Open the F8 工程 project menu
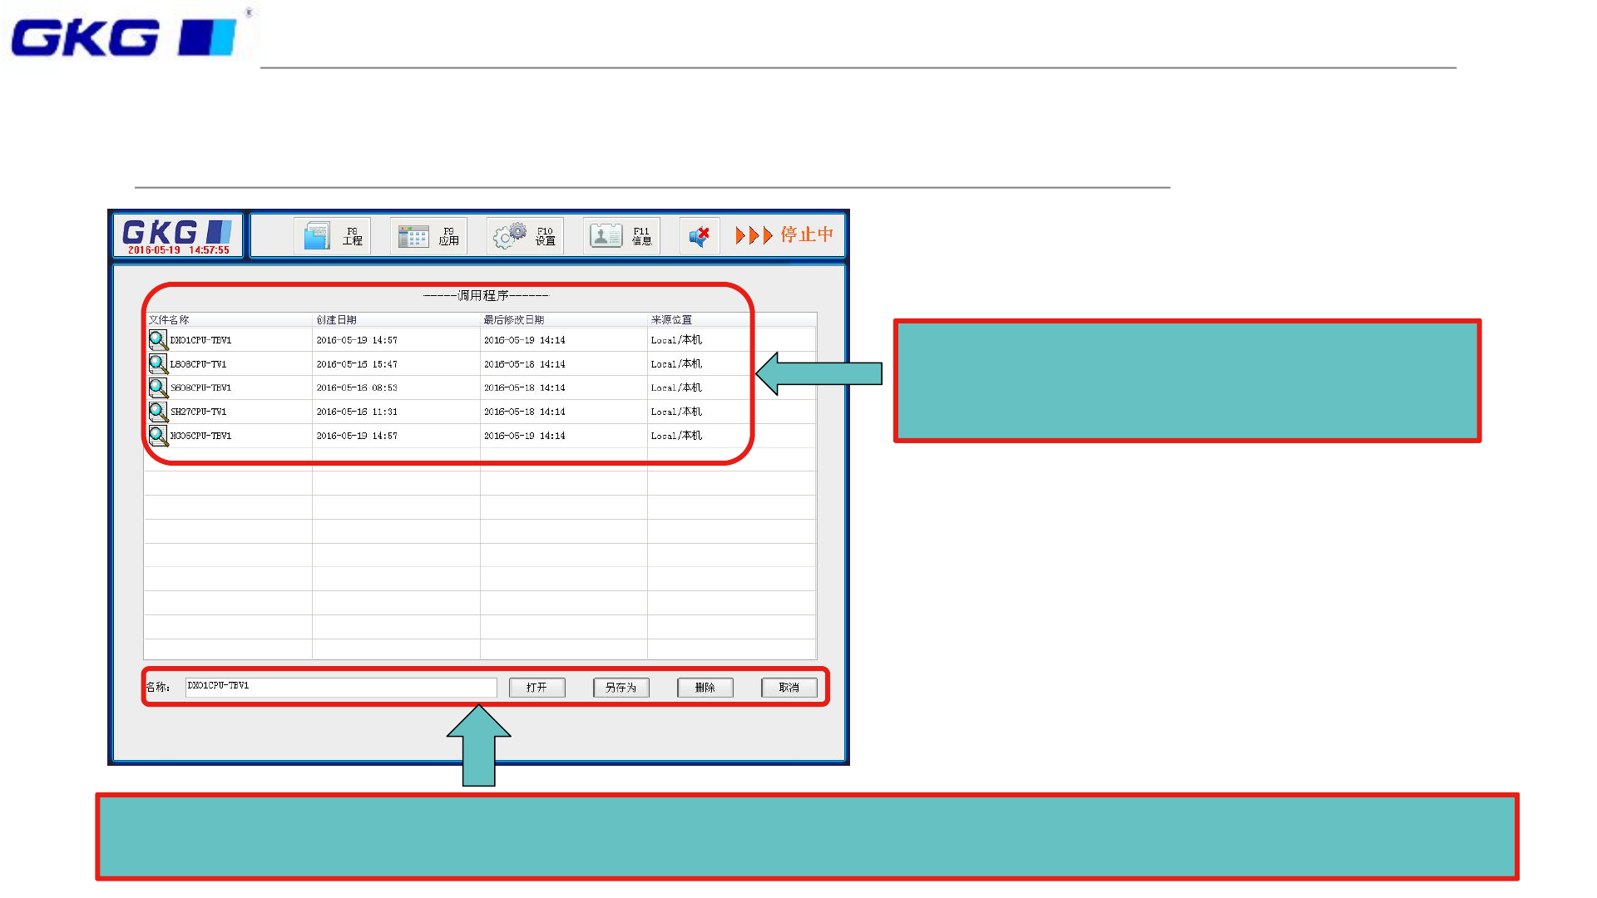The height and width of the screenshot is (898, 1597). point(332,236)
